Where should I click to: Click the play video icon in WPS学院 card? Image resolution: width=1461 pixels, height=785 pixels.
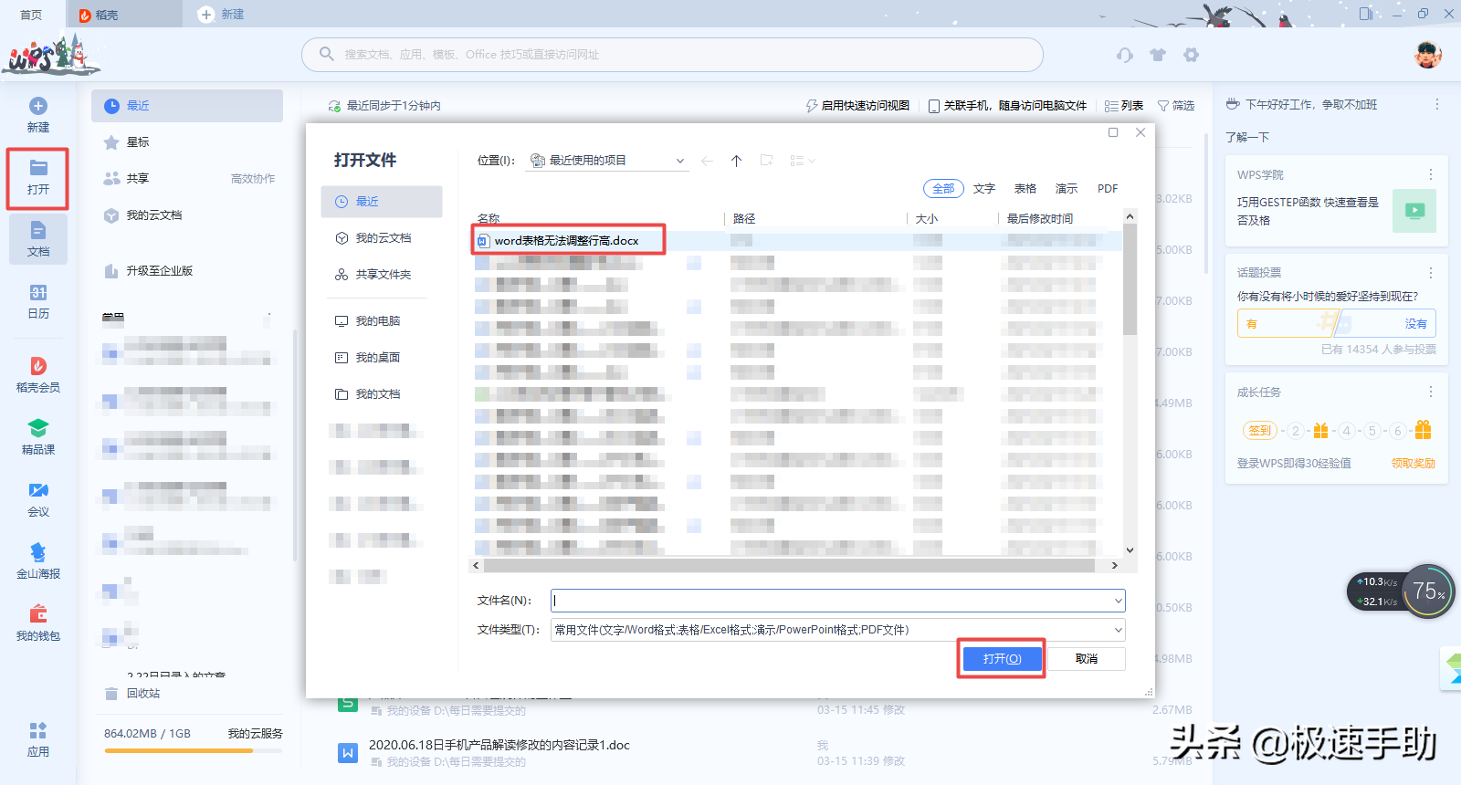[1414, 211]
